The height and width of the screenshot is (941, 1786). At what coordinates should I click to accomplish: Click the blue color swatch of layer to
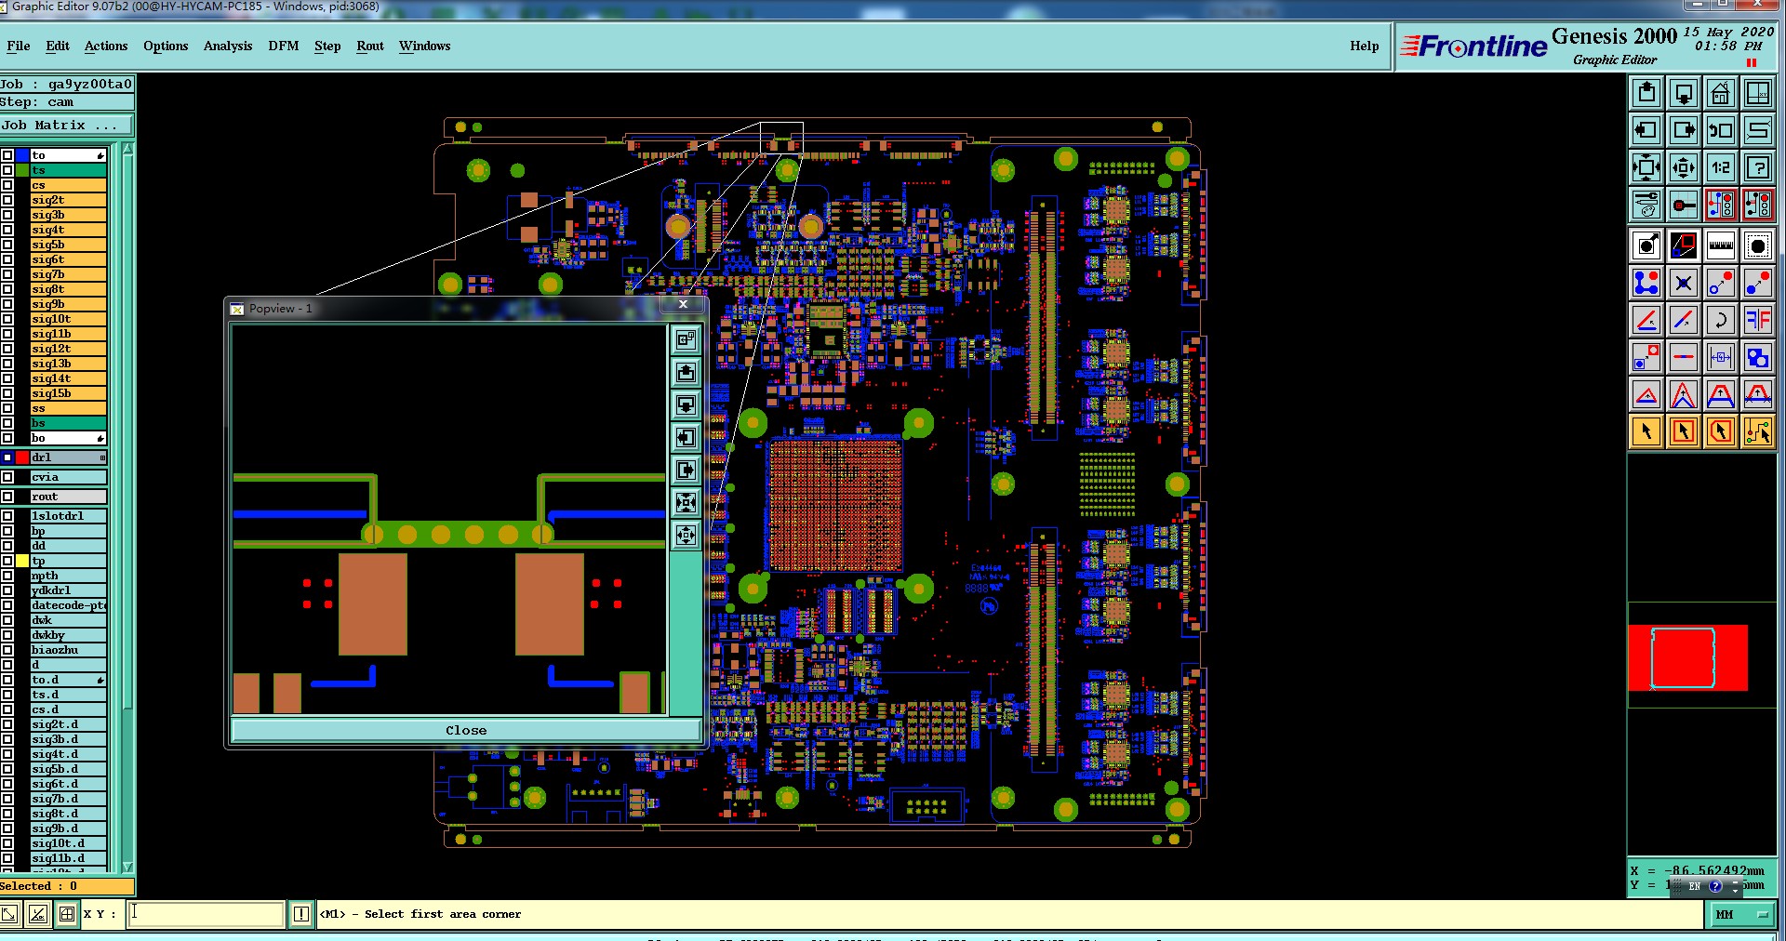point(22,155)
